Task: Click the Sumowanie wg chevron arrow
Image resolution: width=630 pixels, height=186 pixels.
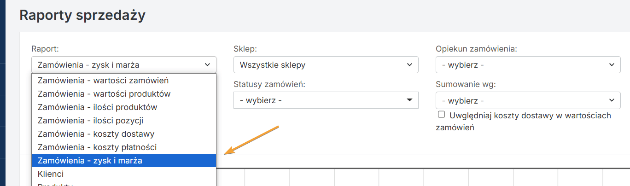Action: [611, 100]
